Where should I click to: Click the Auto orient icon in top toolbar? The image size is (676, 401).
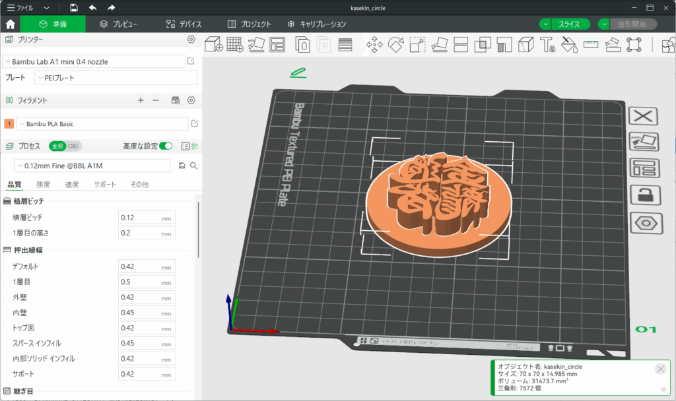pos(256,44)
